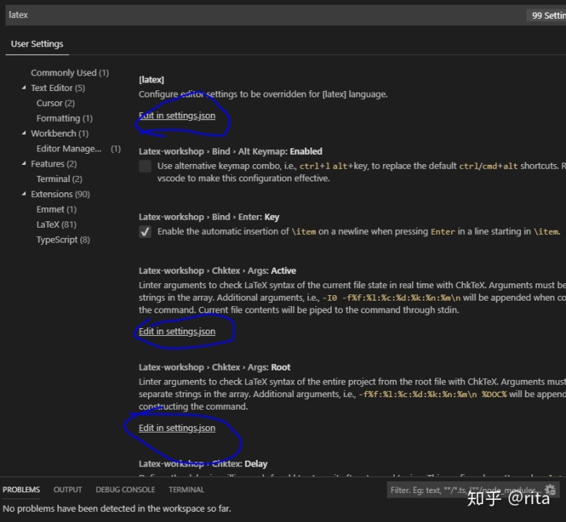This screenshot has width=566, height=522.
Task: Switch to the OUTPUT panel tab
Action: 68,490
